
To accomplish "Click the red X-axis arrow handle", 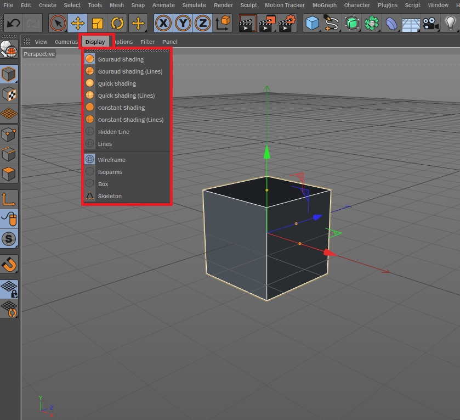I will 329,253.
